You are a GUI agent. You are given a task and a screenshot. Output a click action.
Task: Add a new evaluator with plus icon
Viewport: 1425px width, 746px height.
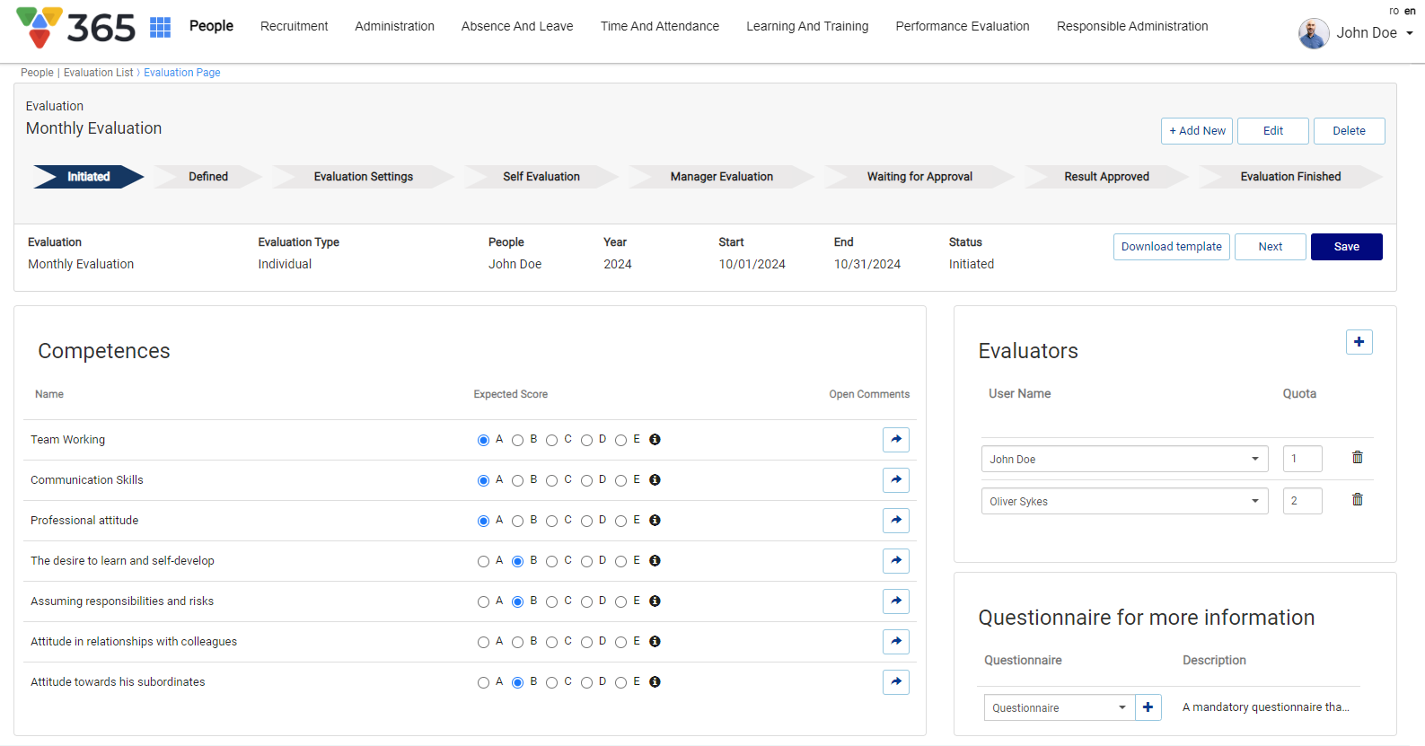[x=1359, y=342]
